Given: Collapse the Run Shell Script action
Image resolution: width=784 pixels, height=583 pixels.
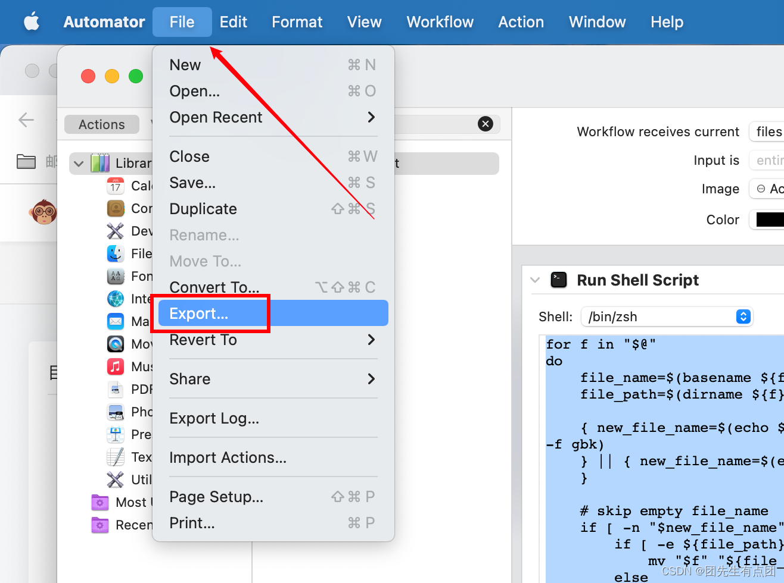Looking at the screenshot, I should pos(535,280).
